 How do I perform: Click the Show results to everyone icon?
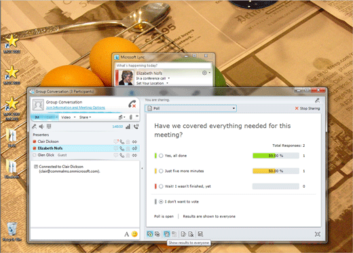click(167, 234)
